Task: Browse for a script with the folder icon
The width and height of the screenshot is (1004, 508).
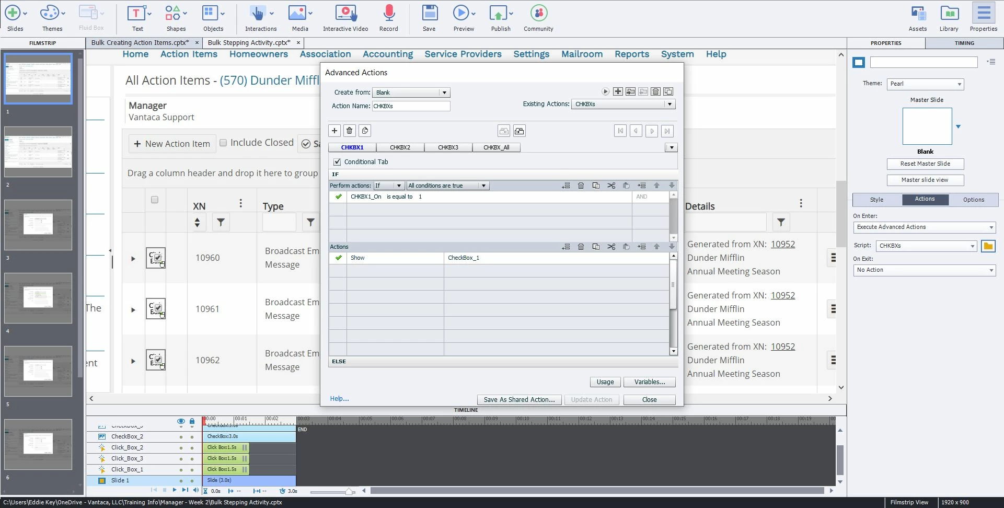Action: click(988, 246)
